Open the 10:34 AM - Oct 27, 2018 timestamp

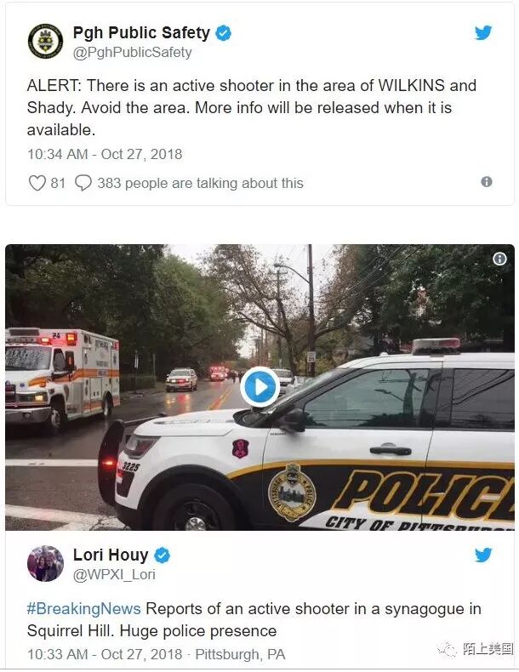(x=105, y=154)
